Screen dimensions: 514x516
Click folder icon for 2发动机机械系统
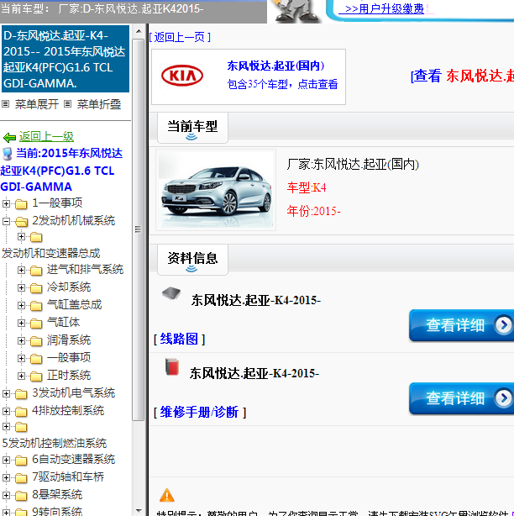coord(21,222)
